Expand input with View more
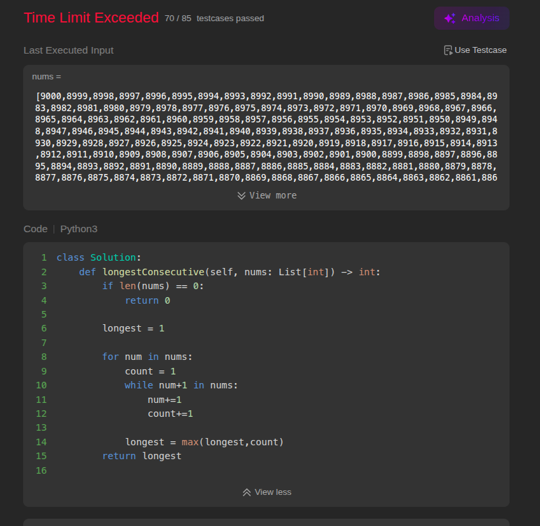540x526 pixels. click(267, 196)
